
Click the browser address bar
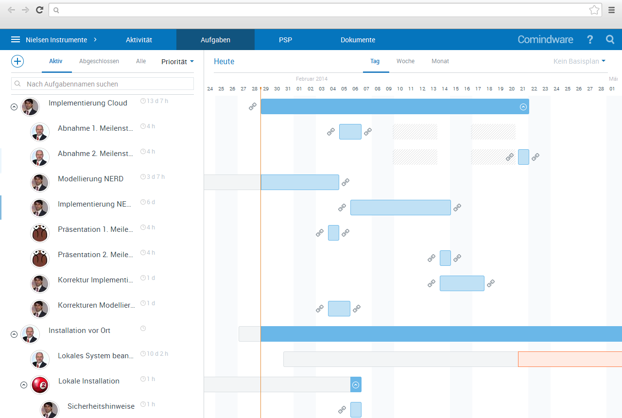pyautogui.click(x=326, y=10)
